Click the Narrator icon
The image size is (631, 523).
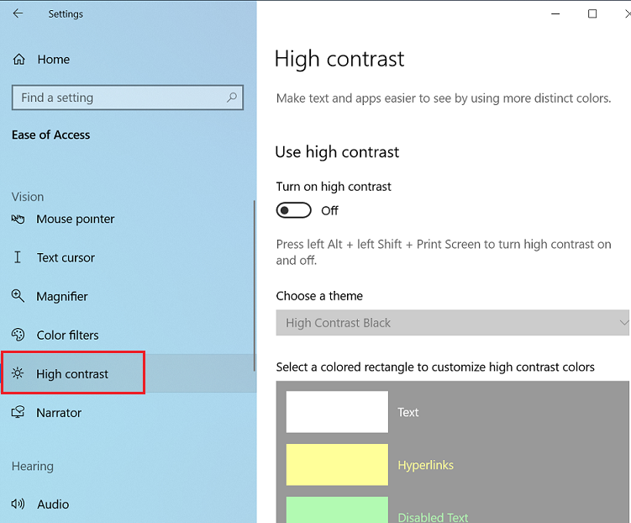[18, 413]
